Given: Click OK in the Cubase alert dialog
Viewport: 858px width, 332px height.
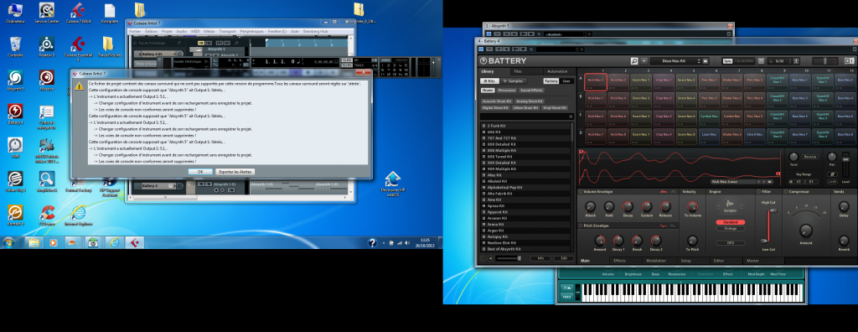Looking at the screenshot, I should pyautogui.click(x=200, y=172).
